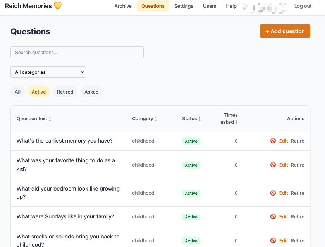Focus the Search questions field

(x=77, y=52)
